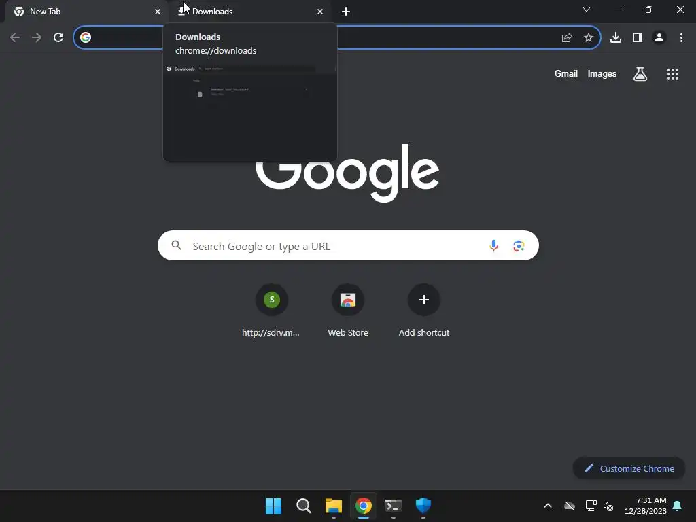Focus the Search Google or type a URL box

tap(348, 245)
